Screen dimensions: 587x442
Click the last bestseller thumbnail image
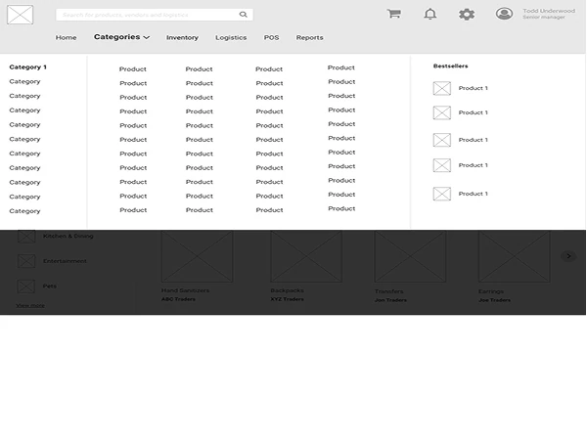(x=442, y=194)
